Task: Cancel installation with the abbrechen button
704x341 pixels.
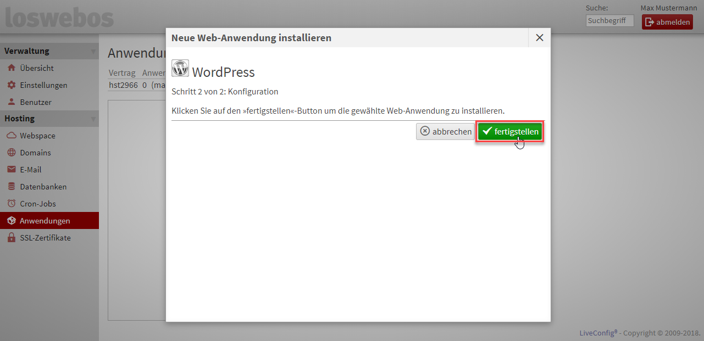Action: (x=445, y=132)
